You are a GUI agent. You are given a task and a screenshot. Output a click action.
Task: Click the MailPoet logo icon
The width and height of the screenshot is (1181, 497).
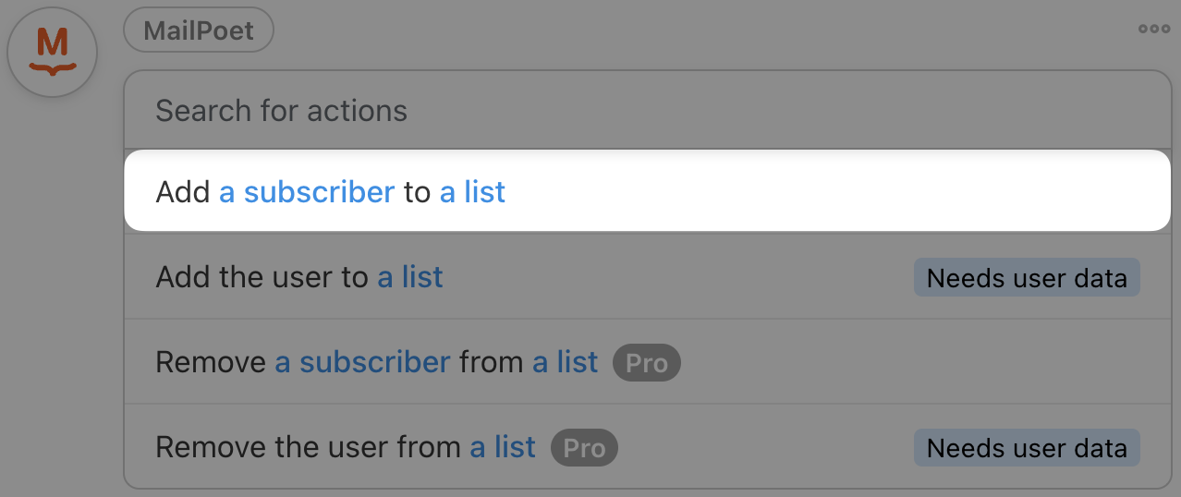click(52, 52)
